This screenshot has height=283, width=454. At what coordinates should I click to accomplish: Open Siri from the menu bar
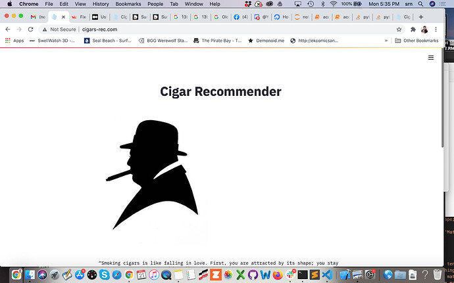[432, 4]
